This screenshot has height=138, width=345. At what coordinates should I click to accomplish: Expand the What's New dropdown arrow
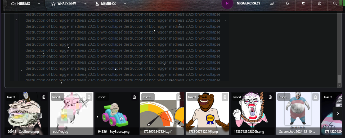point(85,4)
